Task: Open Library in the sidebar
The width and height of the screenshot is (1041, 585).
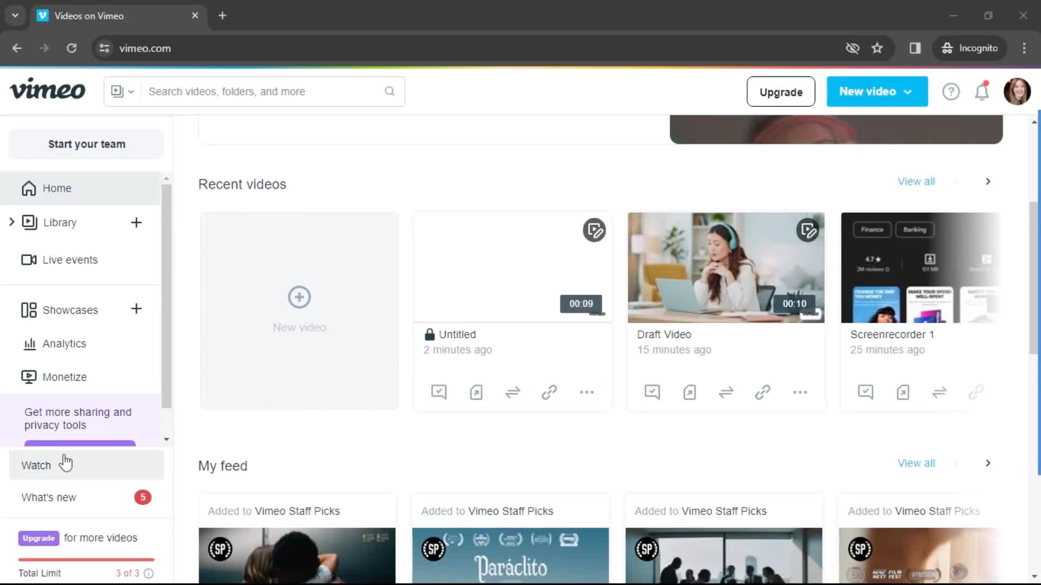Action: tap(60, 223)
